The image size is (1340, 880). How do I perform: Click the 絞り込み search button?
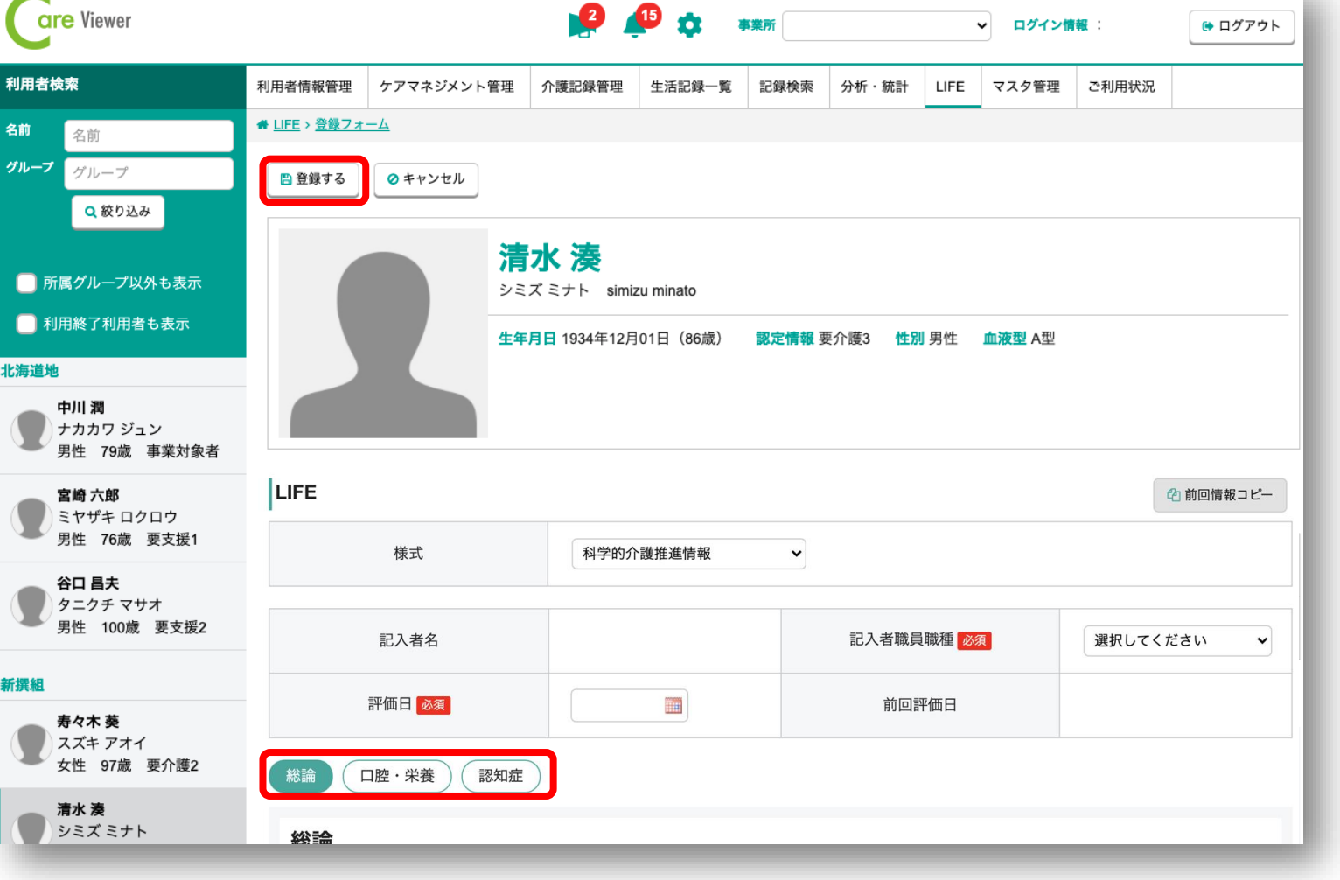(118, 212)
